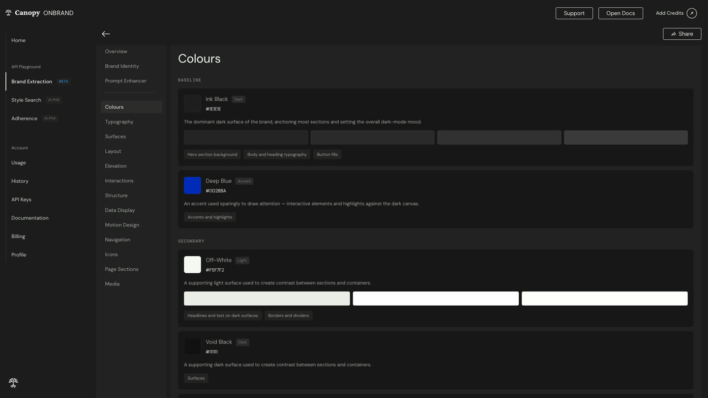Go to API Keys
Image resolution: width=708 pixels, height=398 pixels.
pos(21,199)
